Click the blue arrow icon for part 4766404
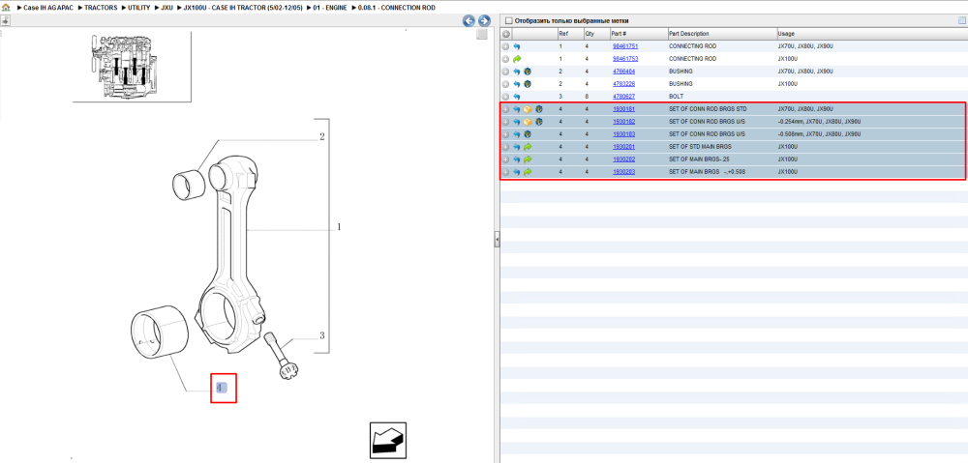 (x=517, y=72)
